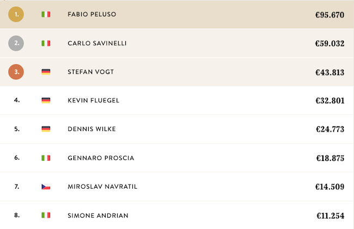Select player name Fabio Peluso
This screenshot has height=229, width=354.
coord(92,15)
